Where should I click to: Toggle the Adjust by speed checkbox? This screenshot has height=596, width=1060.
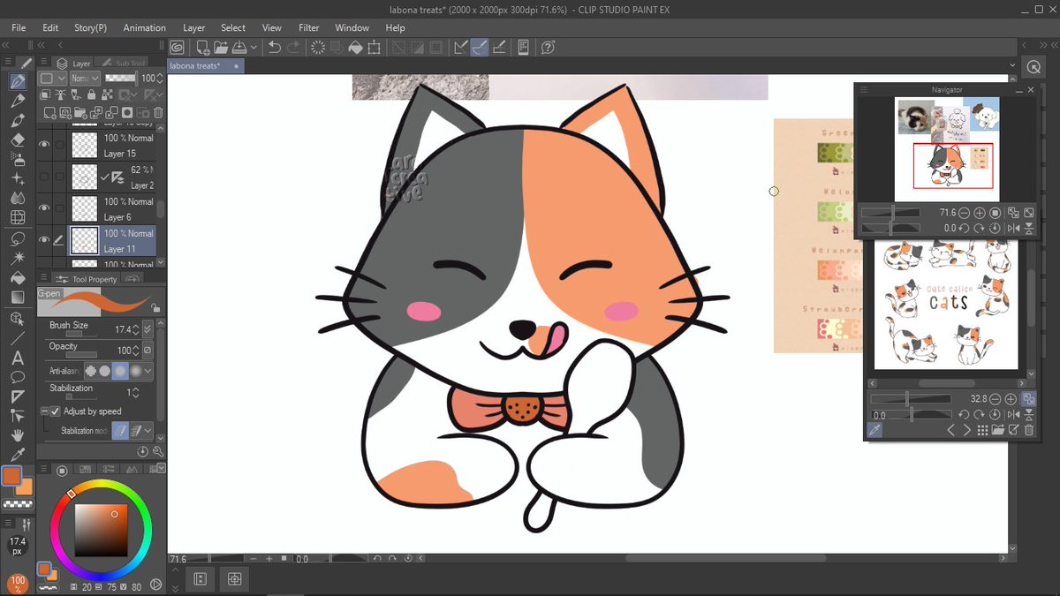[56, 411]
